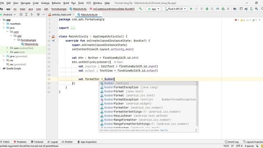Click the Run tests with coverage icon
This screenshot has height=148, width=263.
pos(212,9)
